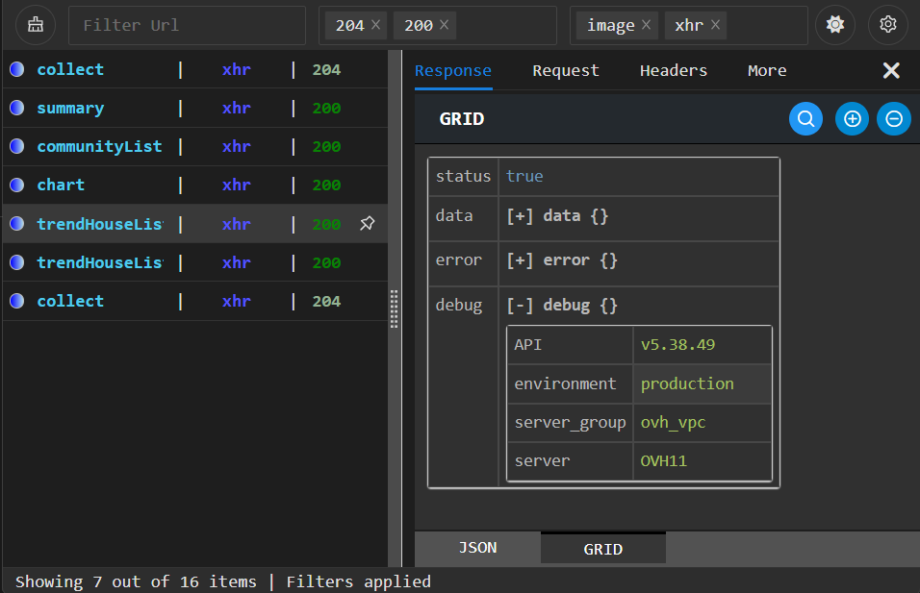Click the blue dot beside chart
Screen dimensions: 920x593
tap(17, 185)
